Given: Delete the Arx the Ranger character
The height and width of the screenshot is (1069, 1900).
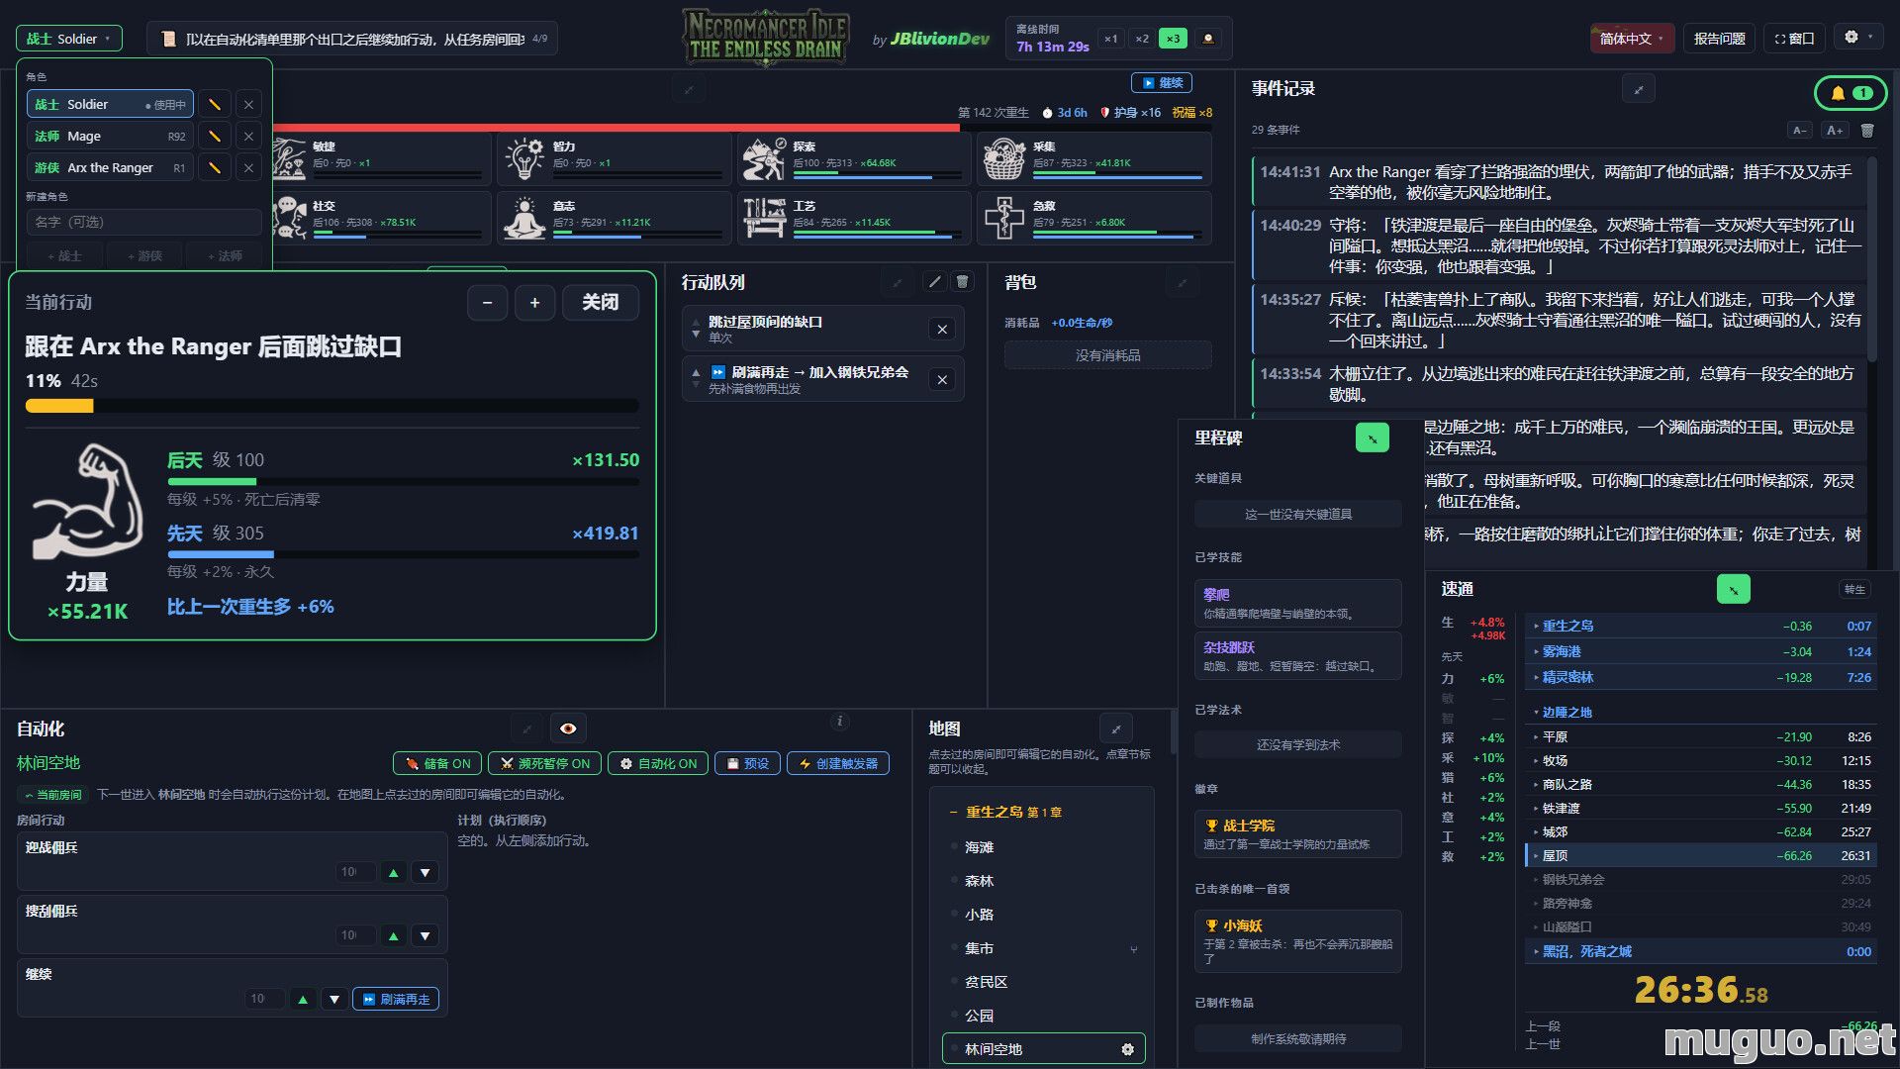Looking at the screenshot, I should [x=248, y=167].
